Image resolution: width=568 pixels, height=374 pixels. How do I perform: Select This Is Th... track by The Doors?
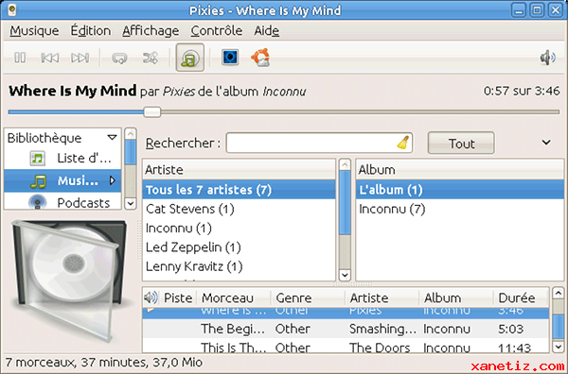coord(346,347)
